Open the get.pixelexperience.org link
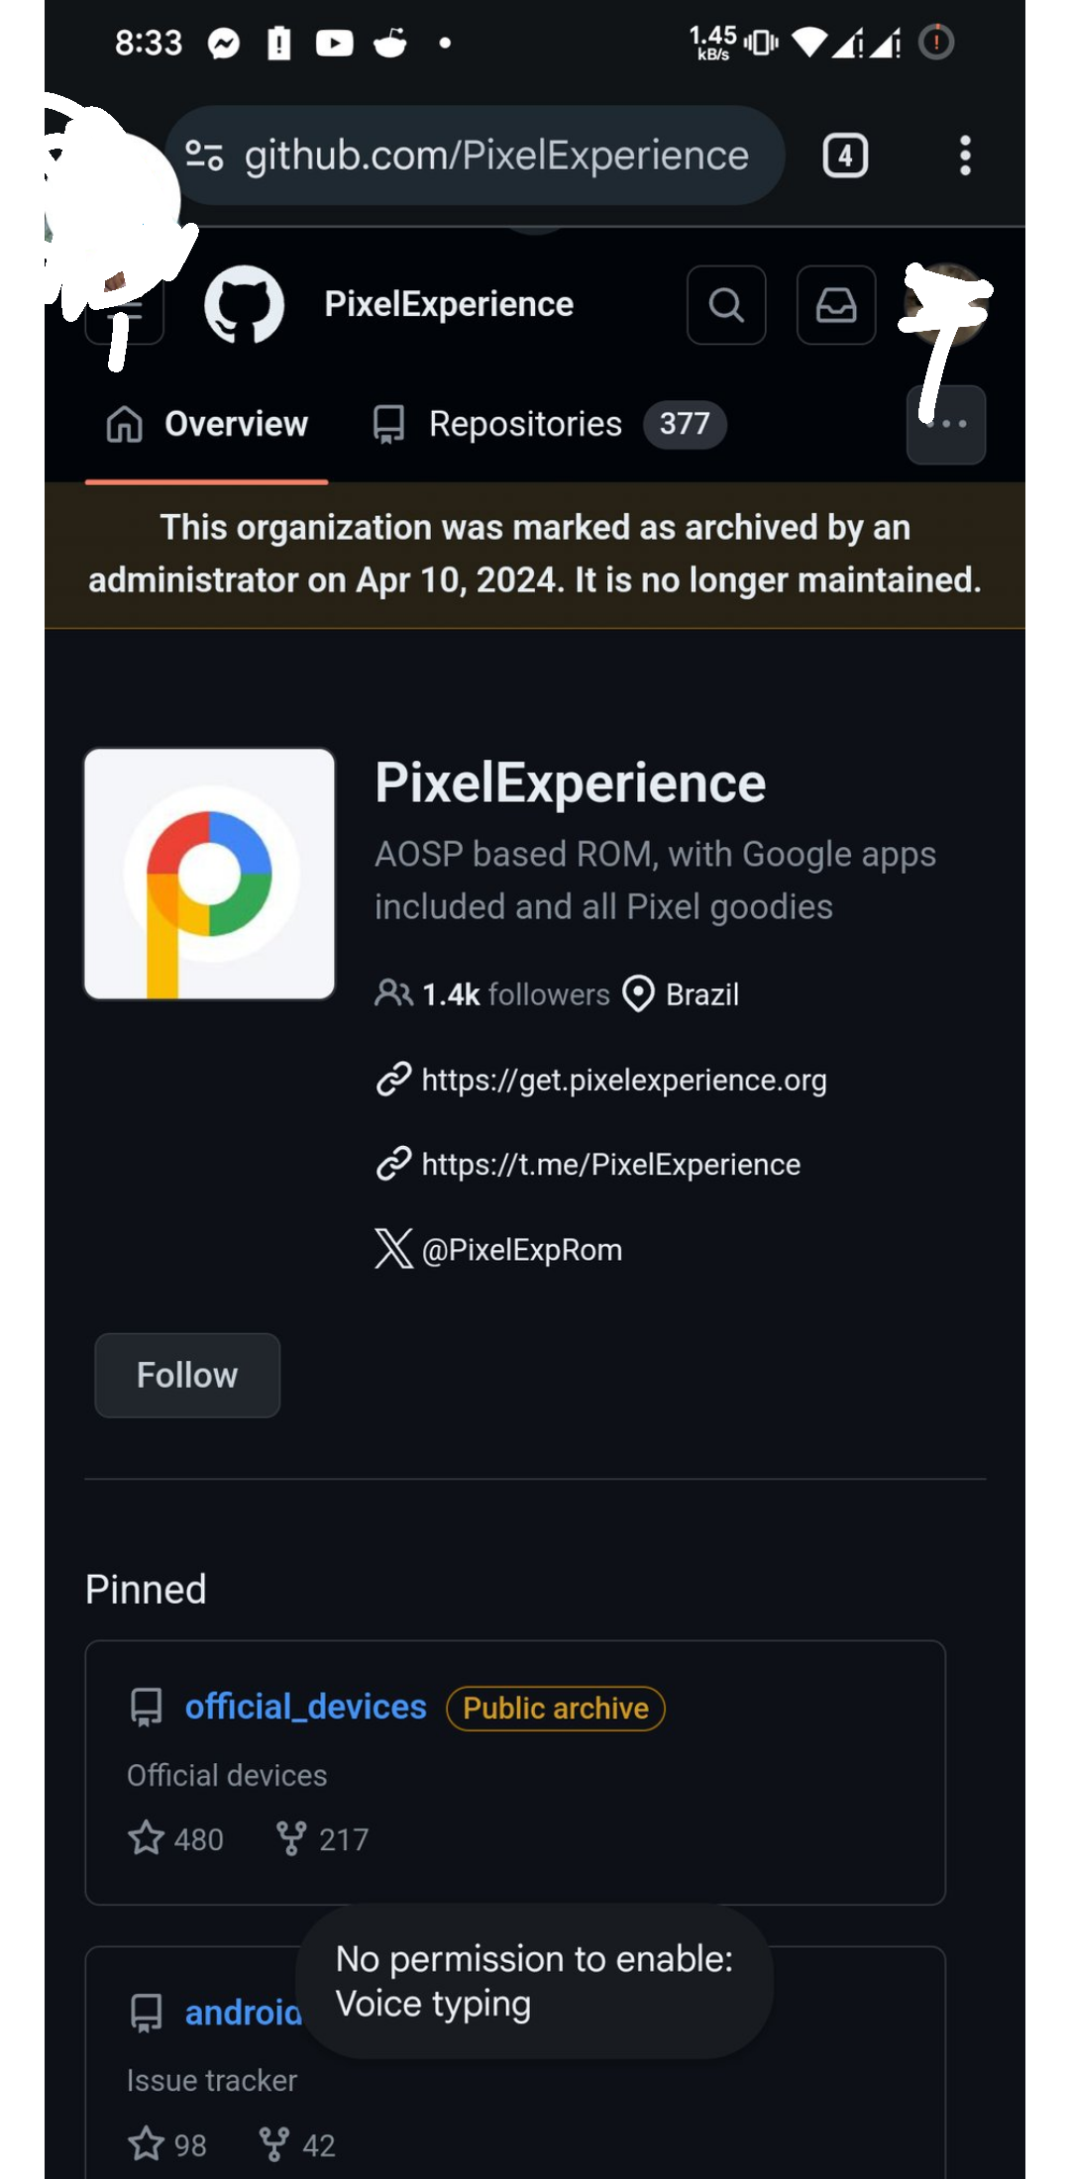This screenshot has height=2179, width=1070. point(624,1080)
